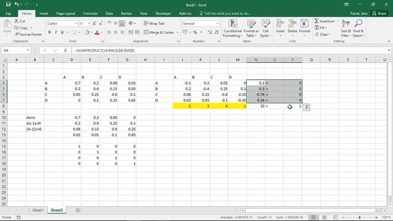This screenshot has height=221, width=393.
Task: Click the zoom slider handle
Action: 359,217
